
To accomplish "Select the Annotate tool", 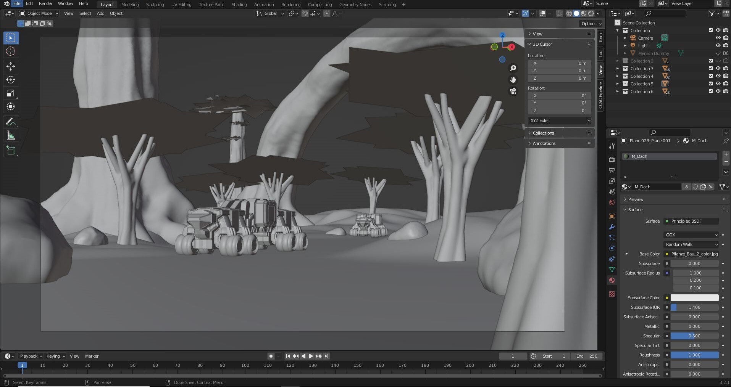I will (x=11, y=121).
